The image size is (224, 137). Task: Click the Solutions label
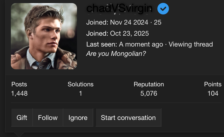click(81, 84)
